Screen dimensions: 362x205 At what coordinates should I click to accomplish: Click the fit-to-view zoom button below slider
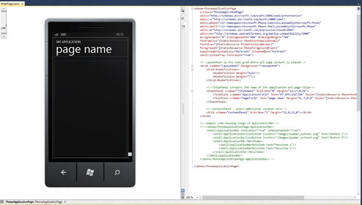(x=4, y=36)
